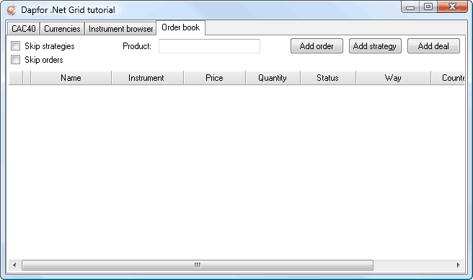473x280 pixels.
Task: Sort by the Status column header
Action: (x=328, y=78)
